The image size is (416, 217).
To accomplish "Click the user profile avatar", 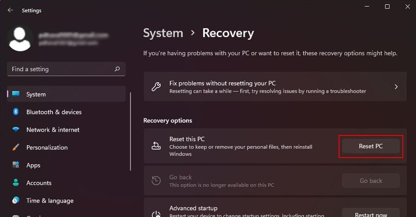I will 19,39.
